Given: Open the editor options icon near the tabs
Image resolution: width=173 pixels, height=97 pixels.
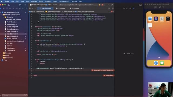Looking at the screenshot, I should click(109, 8).
